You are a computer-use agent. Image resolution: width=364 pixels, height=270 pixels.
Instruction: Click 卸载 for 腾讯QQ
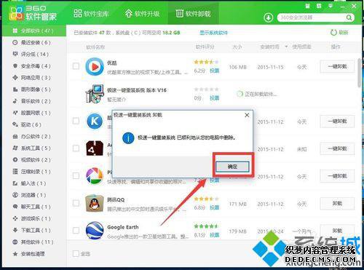(337, 203)
